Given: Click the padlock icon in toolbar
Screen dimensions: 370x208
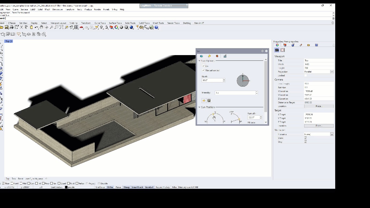Looking at the screenshot, I should click(x=106, y=27).
